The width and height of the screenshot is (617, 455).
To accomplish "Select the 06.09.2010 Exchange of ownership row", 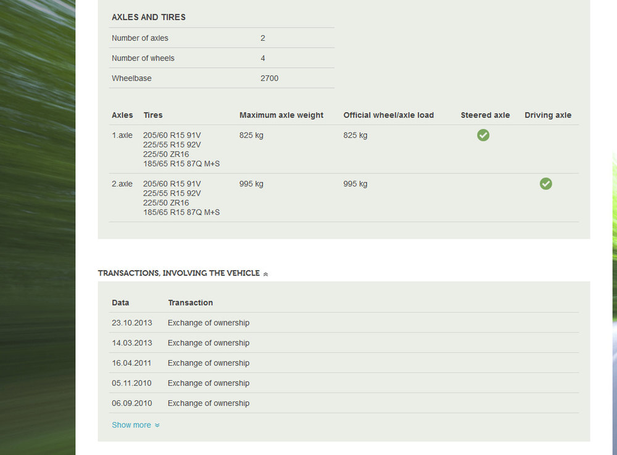I will [x=344, y=403].
